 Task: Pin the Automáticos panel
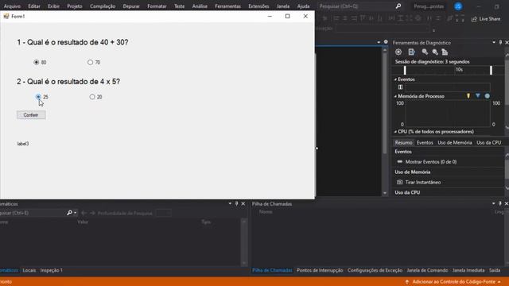point(236,203)
